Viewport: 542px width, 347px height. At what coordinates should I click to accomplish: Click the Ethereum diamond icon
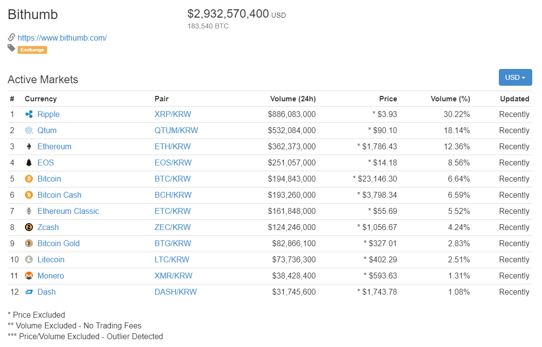click(28, 147)
